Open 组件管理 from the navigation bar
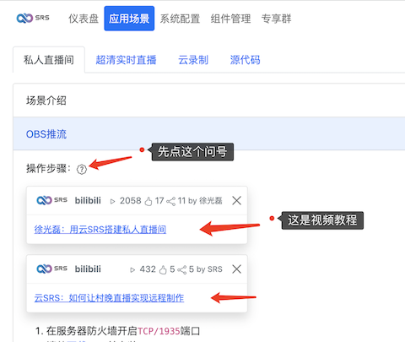Image resolution: width=405 pixels, height=342 pixels. [x=230, y=19]
